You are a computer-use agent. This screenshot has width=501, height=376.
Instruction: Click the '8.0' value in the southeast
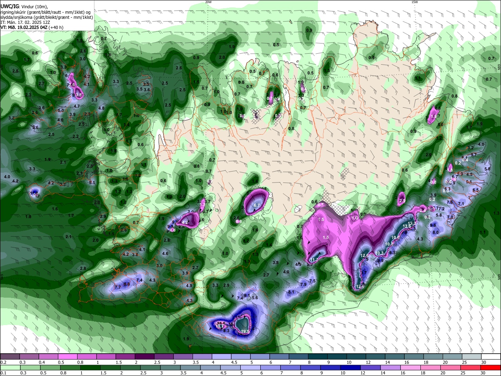(436, 232)
